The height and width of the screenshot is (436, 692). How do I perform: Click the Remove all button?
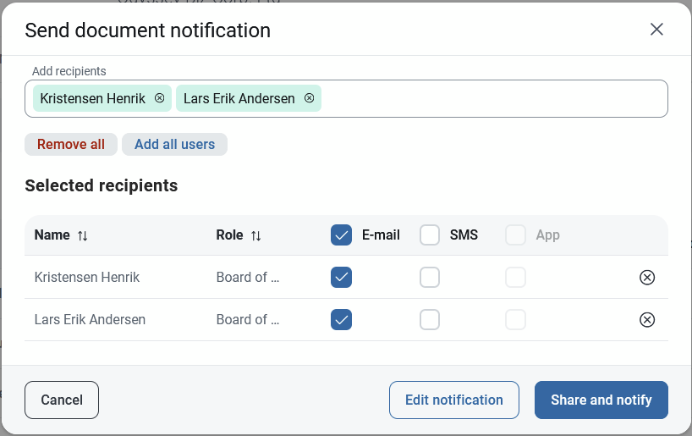coord(71,145)
